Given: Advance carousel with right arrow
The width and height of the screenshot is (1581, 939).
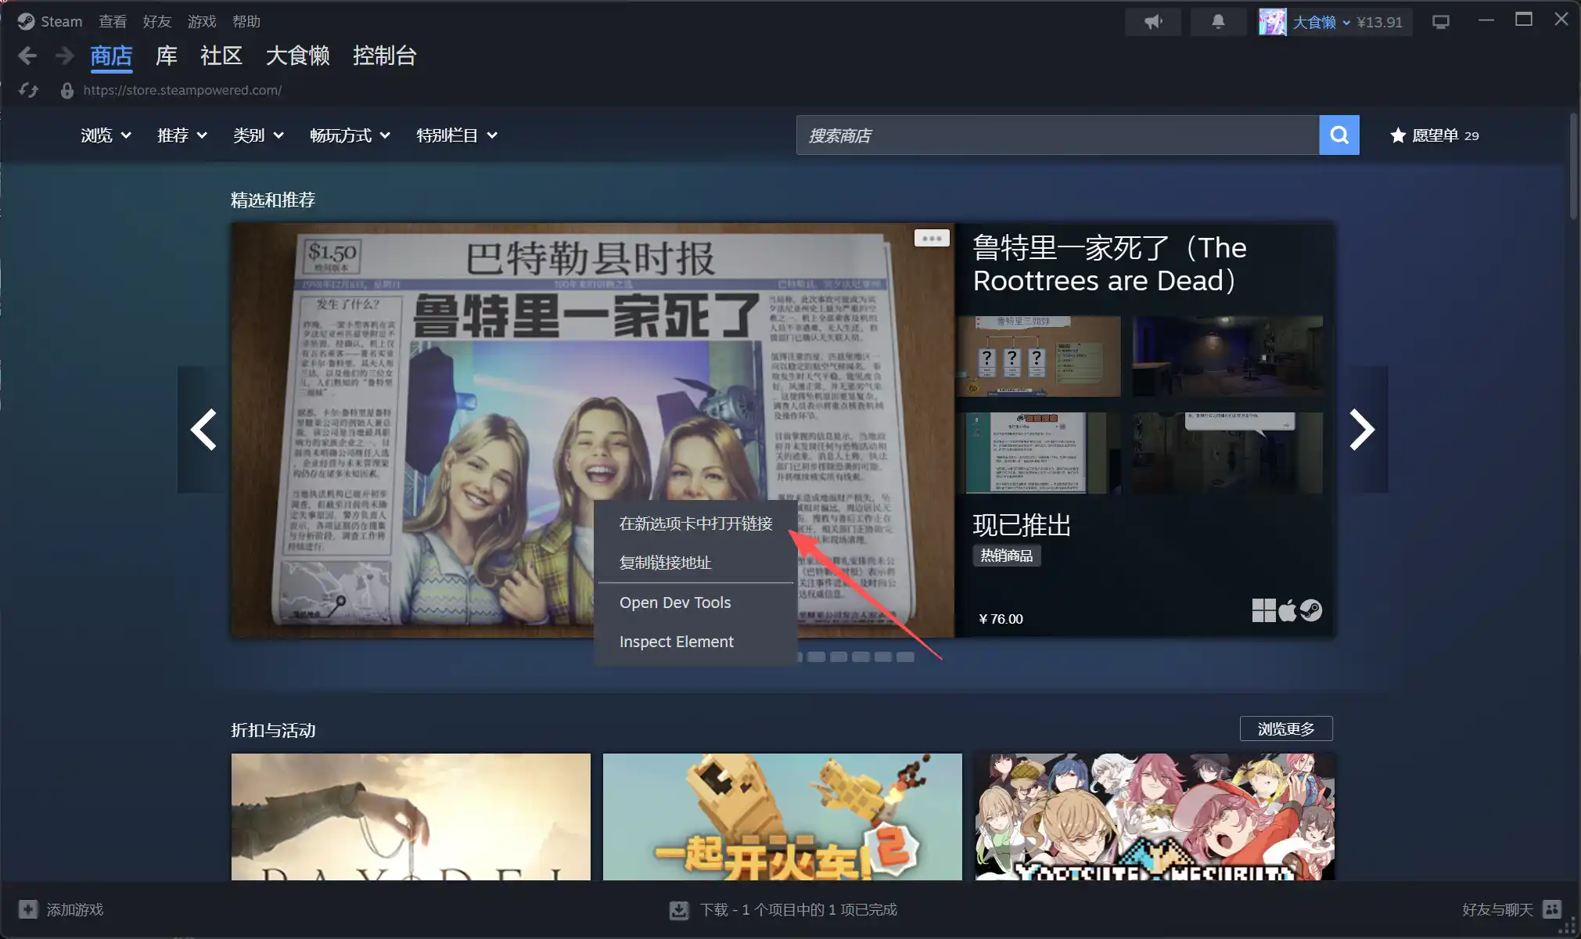Looking at the screenshot, I should click(1361, 430).
